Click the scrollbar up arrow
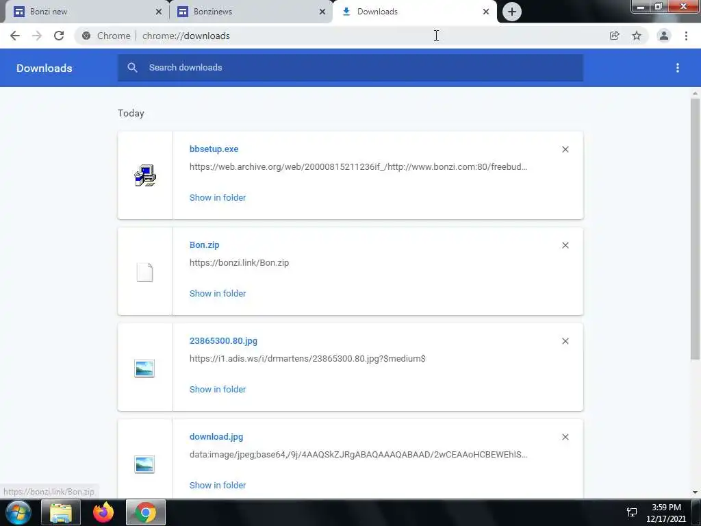Viewport: 701px width, 526px height. pyautogui.click(x=695, y=93)
